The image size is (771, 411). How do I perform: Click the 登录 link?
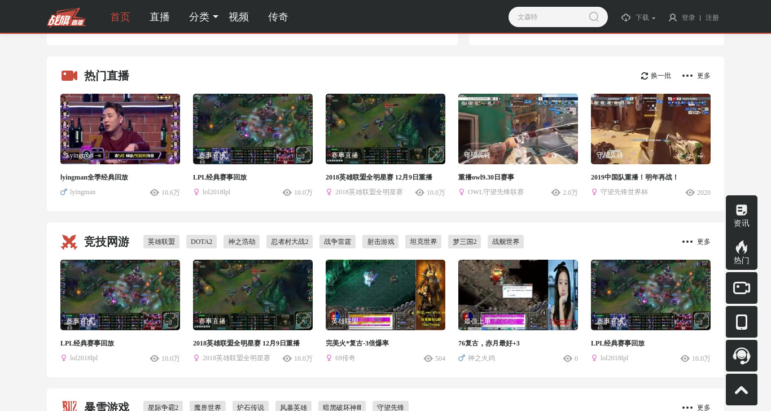click(689, 18)
